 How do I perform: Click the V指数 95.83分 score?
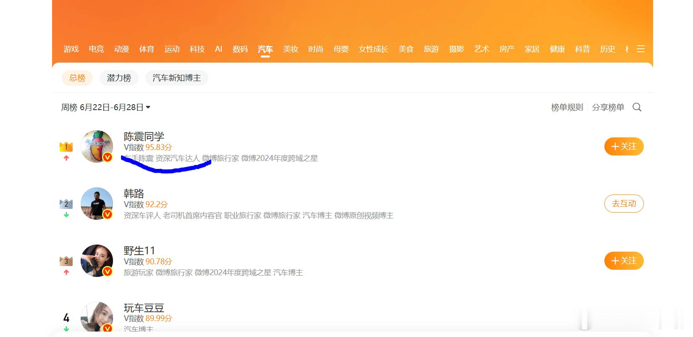(148, 147)
